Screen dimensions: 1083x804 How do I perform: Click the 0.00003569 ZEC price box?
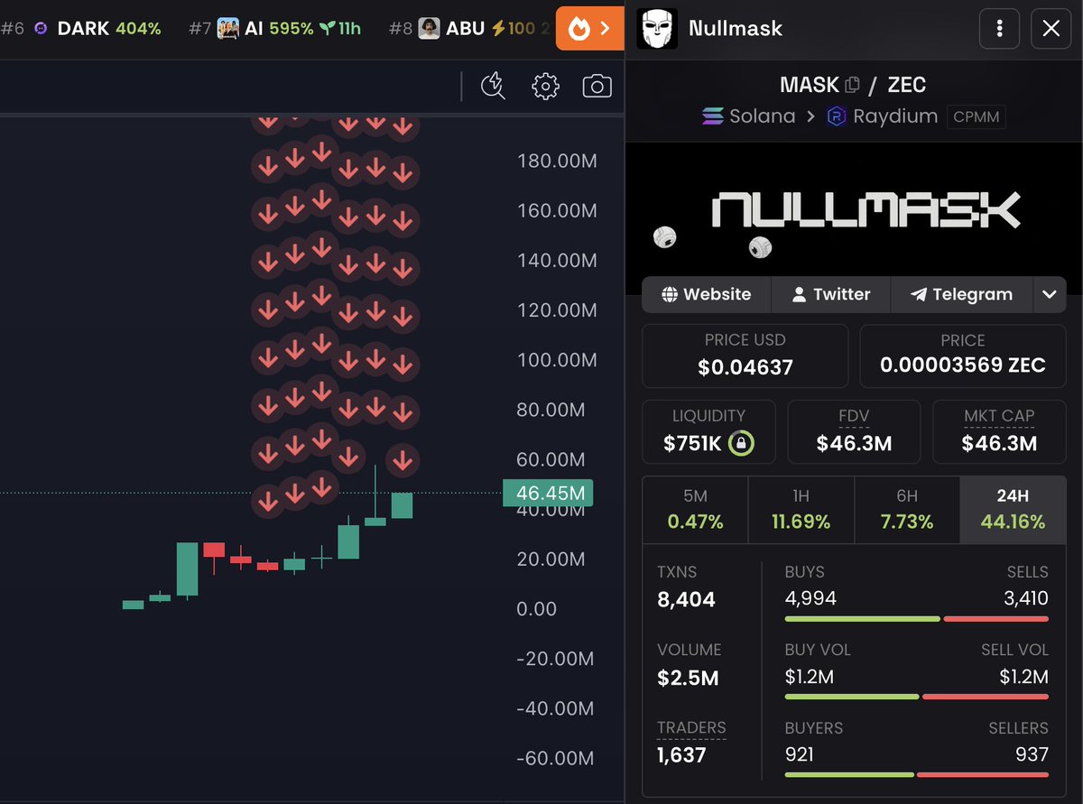(962, 356)
